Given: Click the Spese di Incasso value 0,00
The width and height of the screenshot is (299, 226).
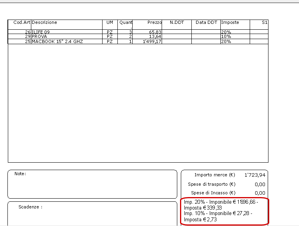Looking at the screenshot, I should pos(260,193).
